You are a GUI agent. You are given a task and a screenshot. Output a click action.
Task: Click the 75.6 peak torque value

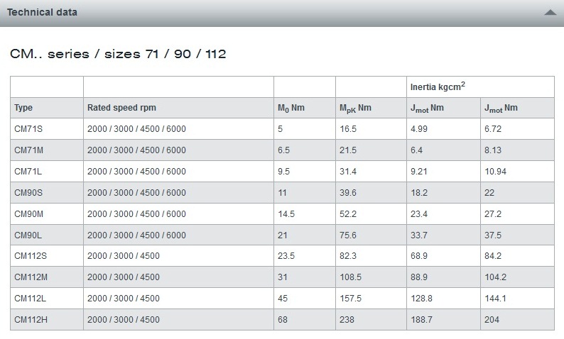(348, 235)
